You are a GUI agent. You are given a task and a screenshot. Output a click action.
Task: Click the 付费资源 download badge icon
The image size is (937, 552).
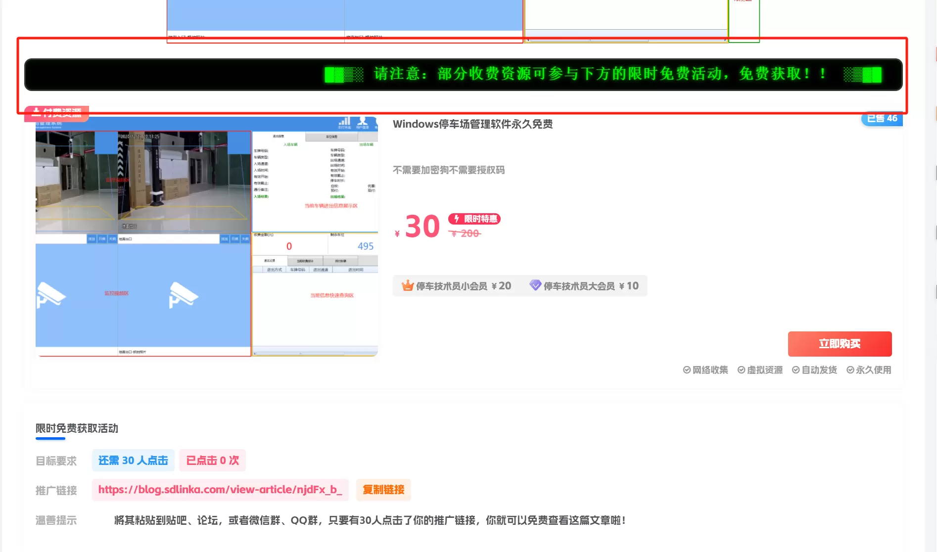pyautogui.click(x=36, y=112)
